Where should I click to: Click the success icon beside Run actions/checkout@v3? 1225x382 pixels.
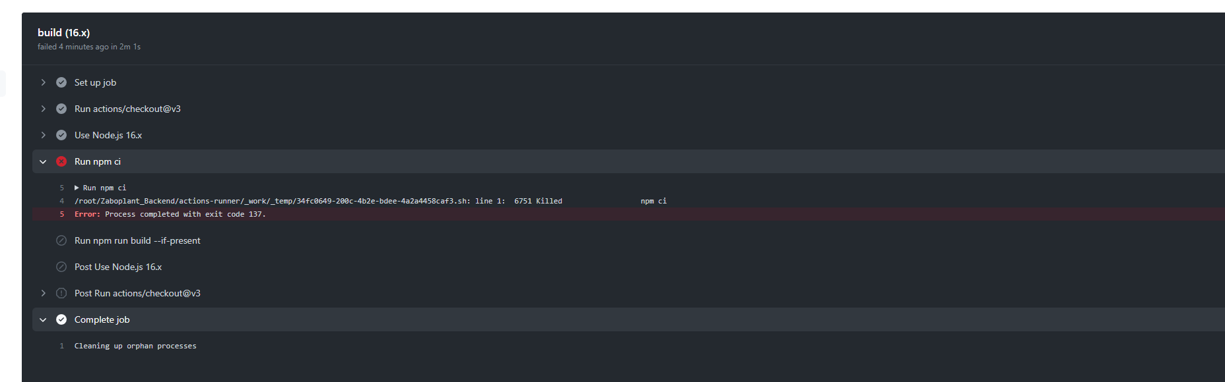[61, 109]
